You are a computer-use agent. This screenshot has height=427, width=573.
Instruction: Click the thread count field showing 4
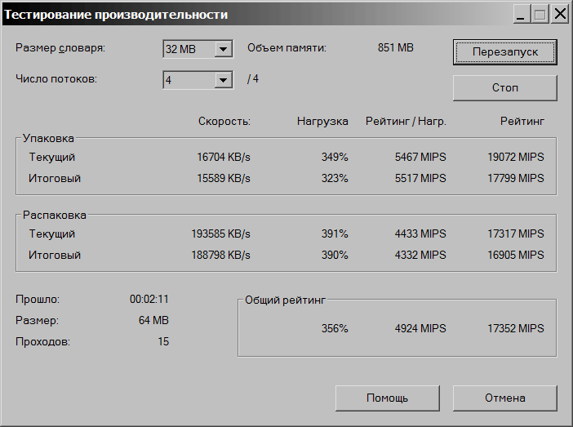(188, 80)
